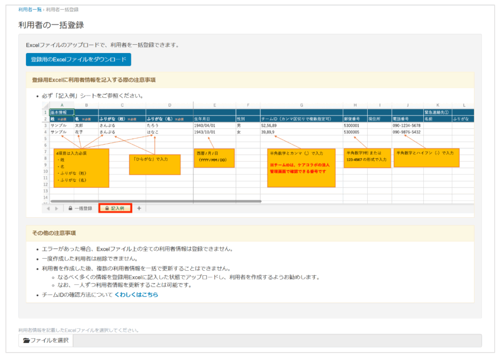Click the lock icon on the 記入例 tab
The width and height of the screenshot is (500, 358).
[x=107, y=207]
